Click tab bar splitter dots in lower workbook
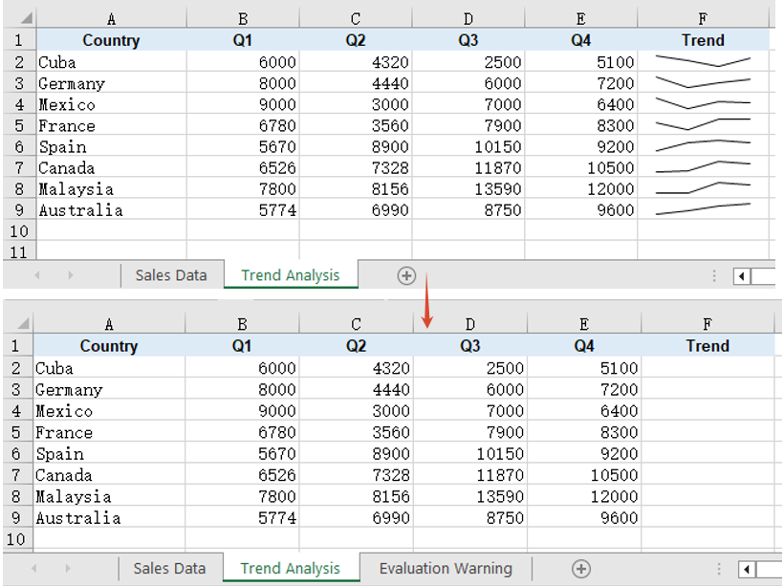The width and height of the screenshot is (784, 586). 718,569
